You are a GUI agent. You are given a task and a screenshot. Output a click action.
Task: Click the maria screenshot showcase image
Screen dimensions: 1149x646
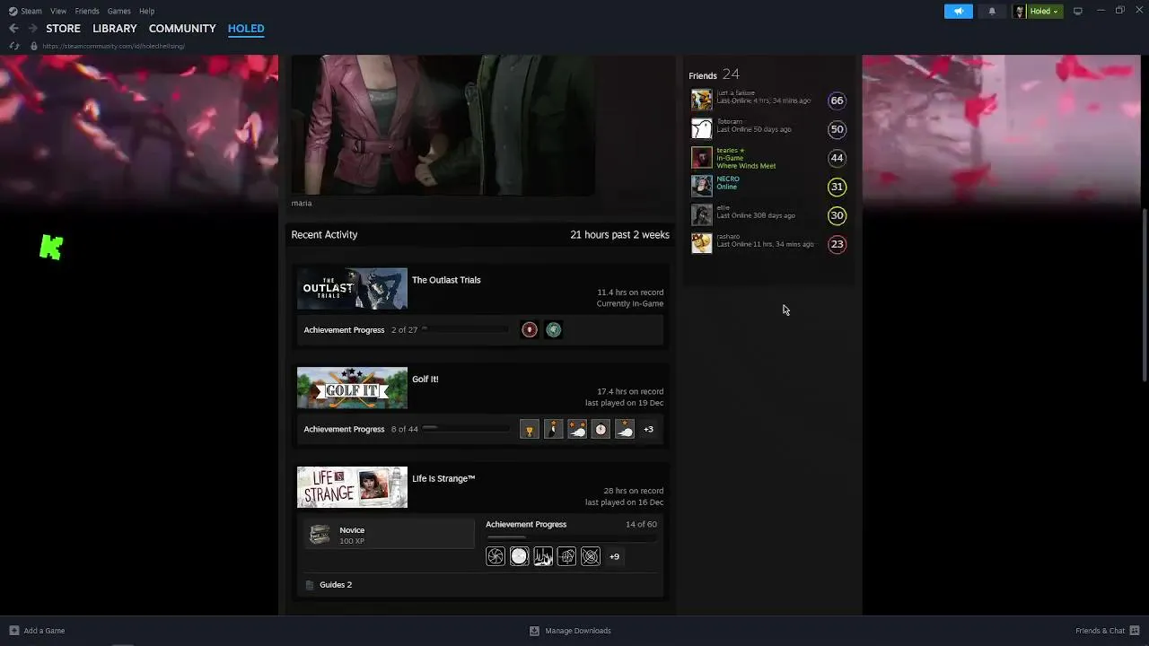pos(443,126)
